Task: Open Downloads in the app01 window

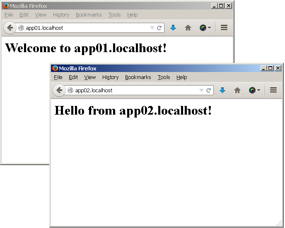Action: 173,28
